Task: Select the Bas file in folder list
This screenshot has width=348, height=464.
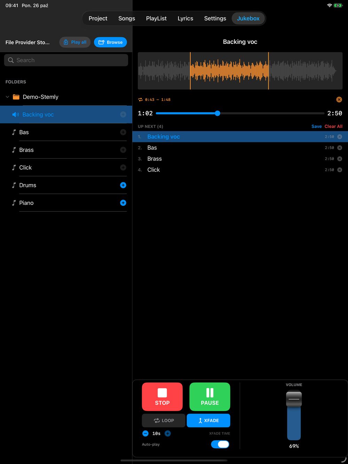Action: [x=66, y=132]
